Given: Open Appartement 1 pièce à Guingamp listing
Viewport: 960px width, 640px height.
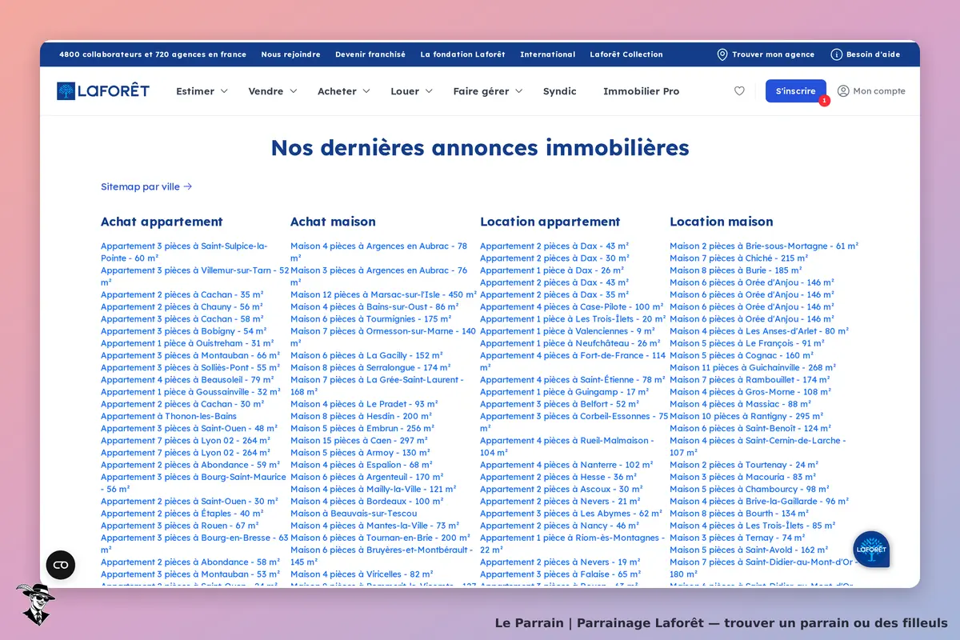Looking at the screenshot, I should point(564,392).
